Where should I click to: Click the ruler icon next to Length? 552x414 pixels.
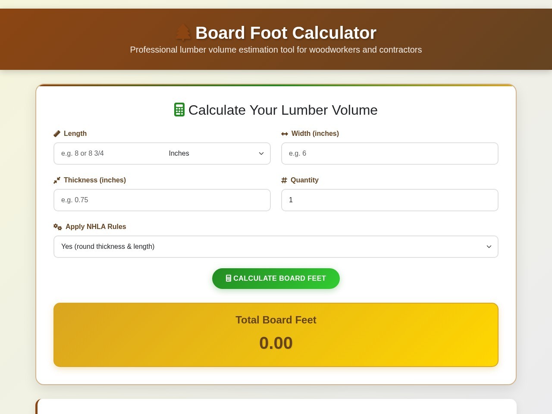(57, 134)
